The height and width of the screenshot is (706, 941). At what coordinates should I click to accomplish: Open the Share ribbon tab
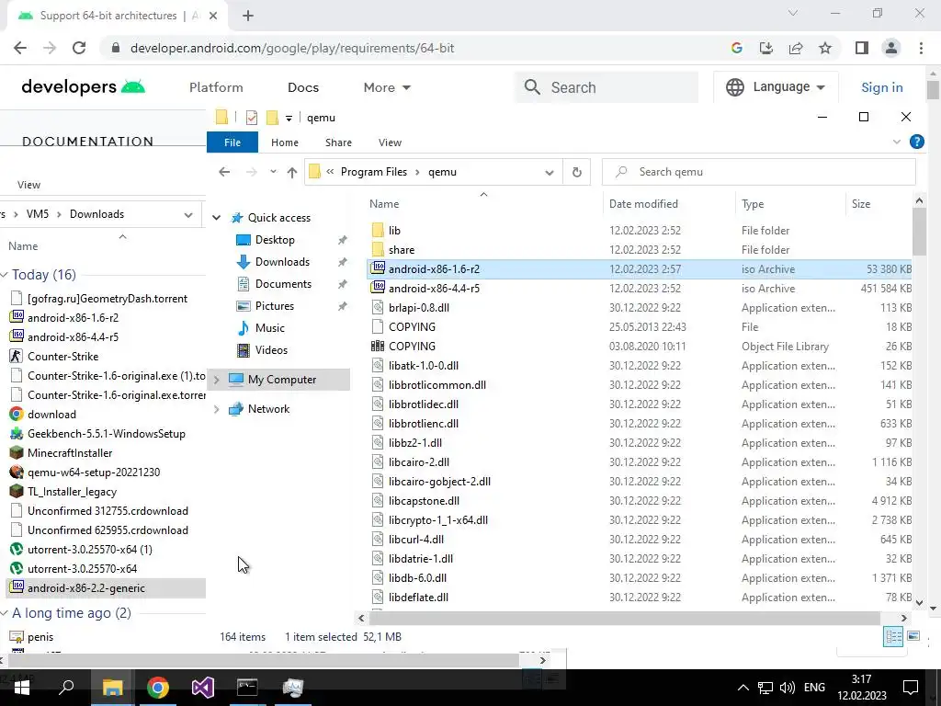click(338, 142)
